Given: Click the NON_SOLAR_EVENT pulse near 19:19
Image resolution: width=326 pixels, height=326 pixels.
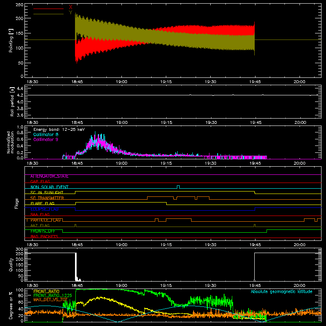Looking at the screenshot, I should click(178, 187).
